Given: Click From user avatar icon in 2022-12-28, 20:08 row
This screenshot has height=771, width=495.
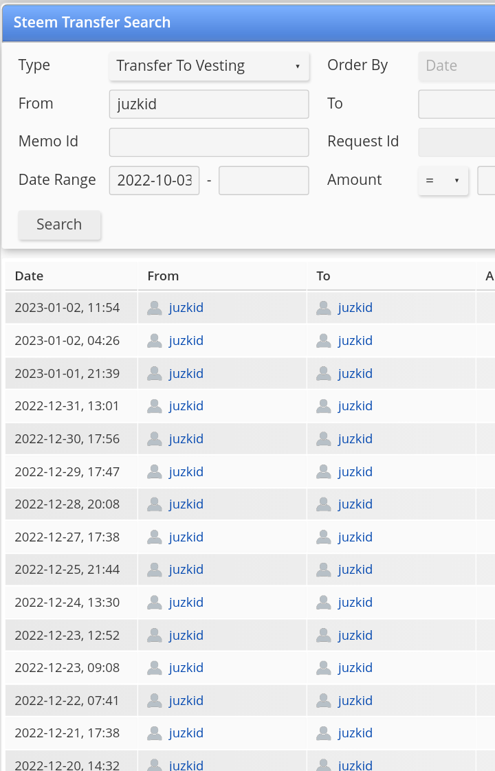Looking at the screenshot, I should pos(155,504).
